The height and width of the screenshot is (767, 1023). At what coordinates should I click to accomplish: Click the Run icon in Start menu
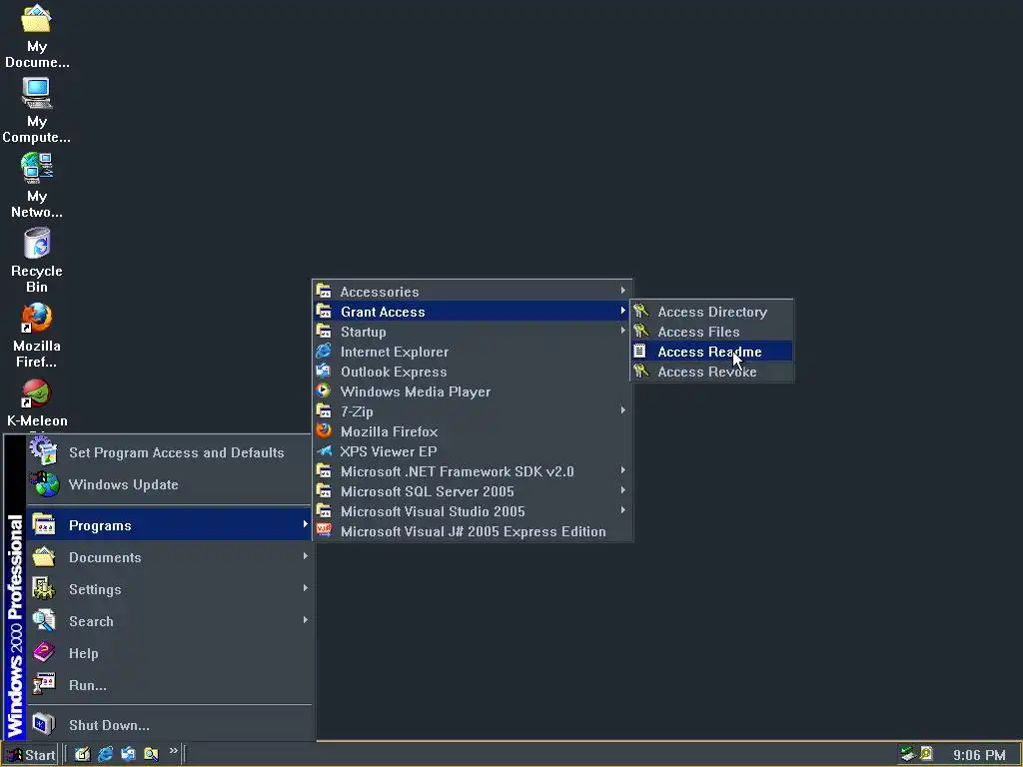click(x=44, y=685)
